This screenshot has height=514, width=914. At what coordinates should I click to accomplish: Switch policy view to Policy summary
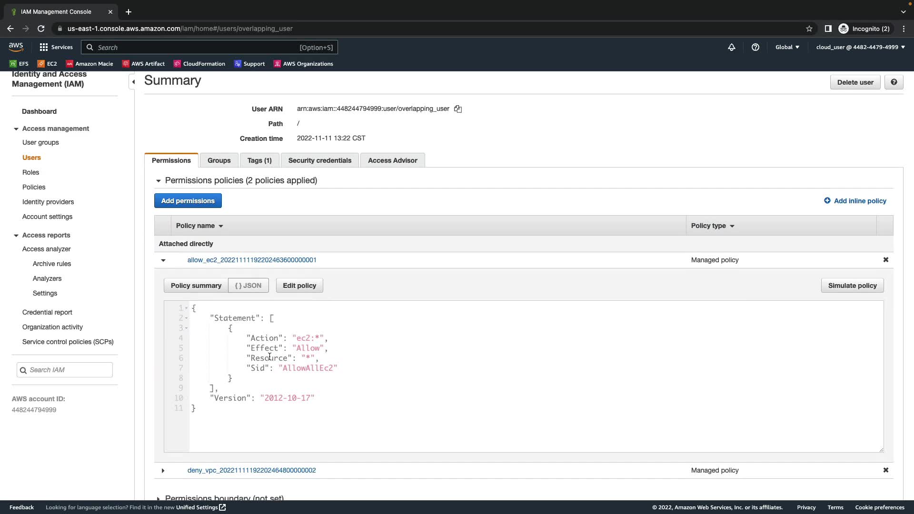point(196,286)
